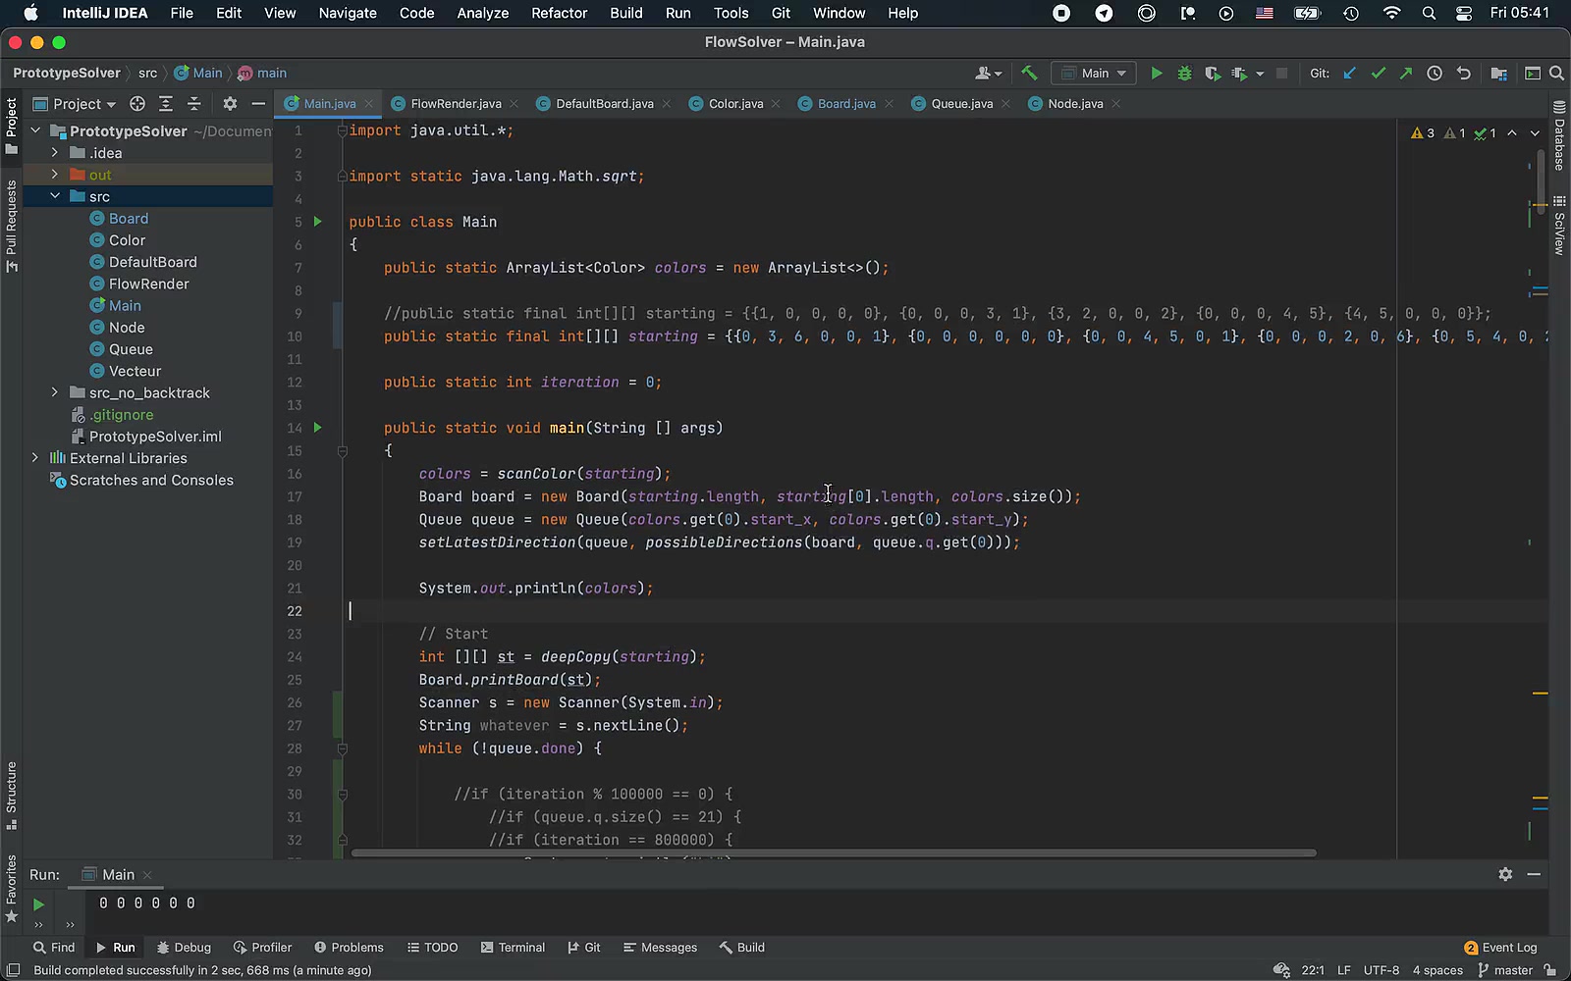1571x981 pixels.
Task: Toggle the Database side panel
Action: tap(1558, 136)
